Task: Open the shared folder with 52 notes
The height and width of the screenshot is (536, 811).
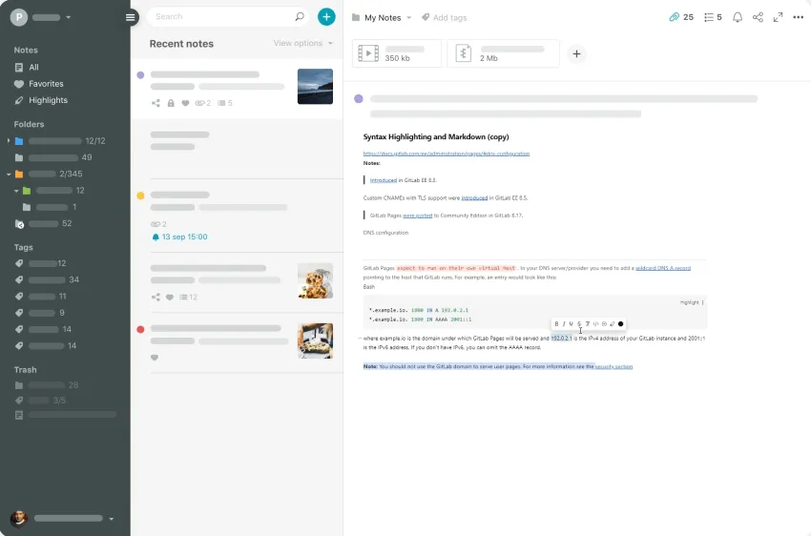Action: [44, 223]
